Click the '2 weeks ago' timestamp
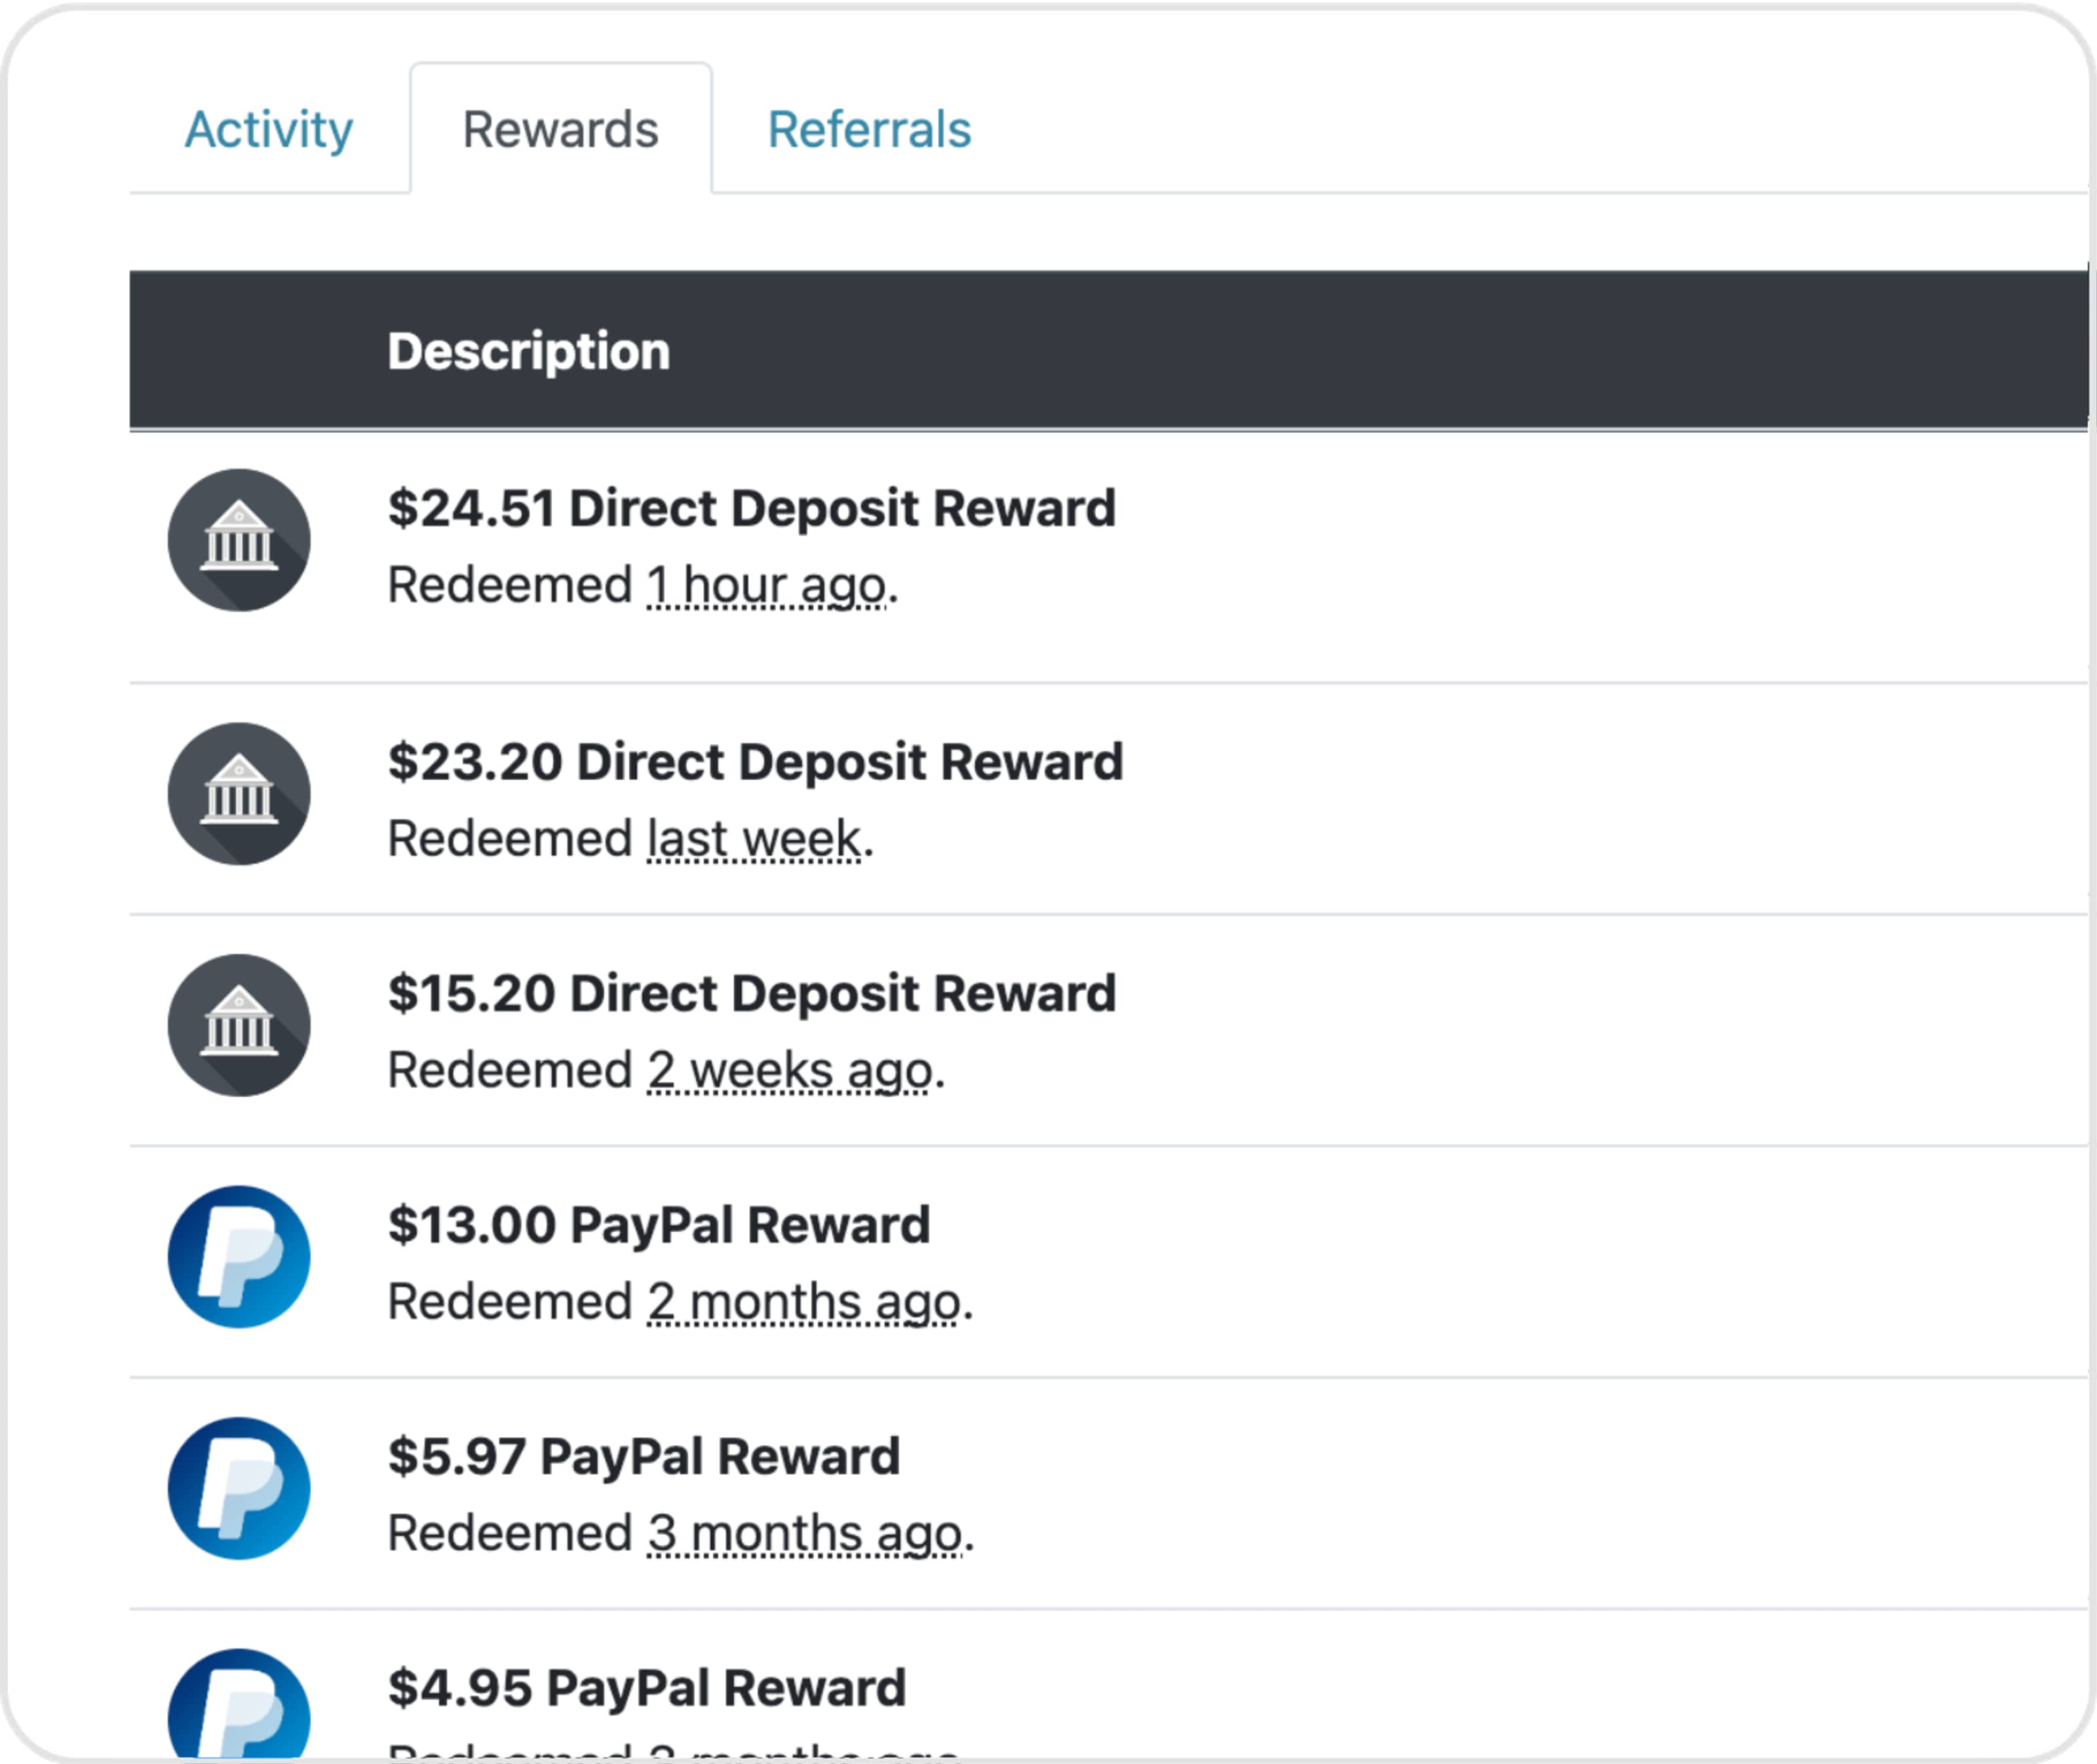This screenshot has height=1764, width=2097. coord(790,1070)
